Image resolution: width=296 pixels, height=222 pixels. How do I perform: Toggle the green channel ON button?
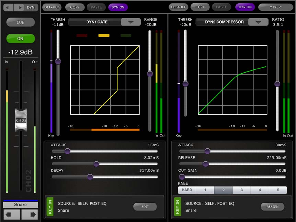click(21, 39)
